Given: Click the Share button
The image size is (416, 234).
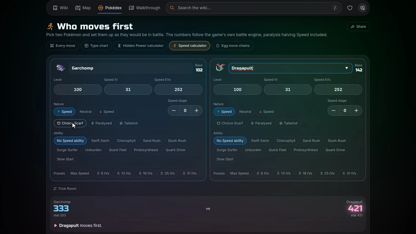Looking at the screenshot, I should (358, 27).
